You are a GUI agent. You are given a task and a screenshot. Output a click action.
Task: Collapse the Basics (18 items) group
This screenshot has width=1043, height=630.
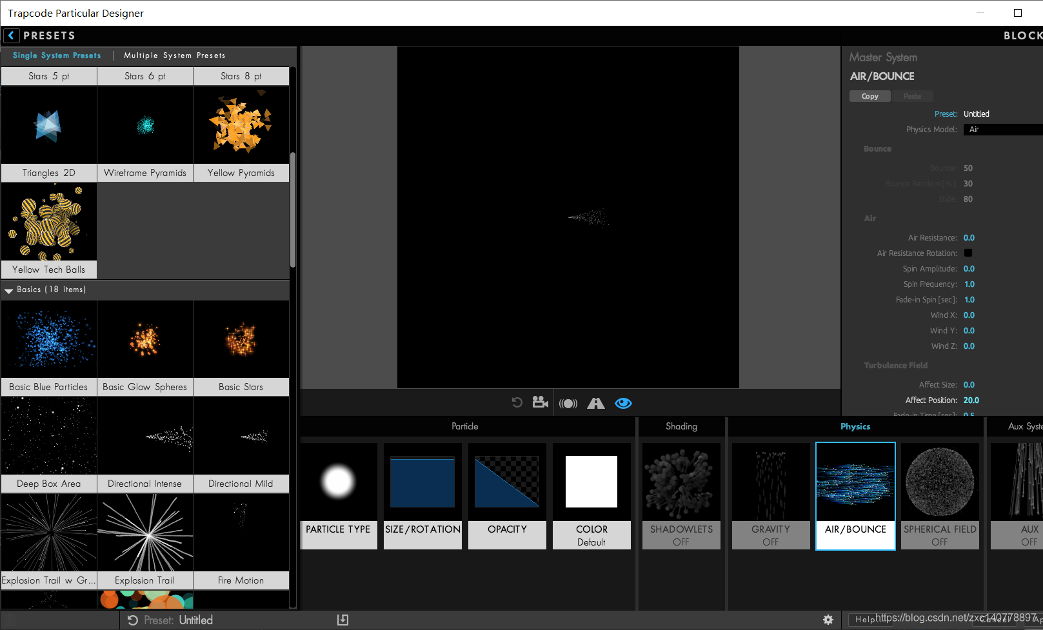[8, 291]
